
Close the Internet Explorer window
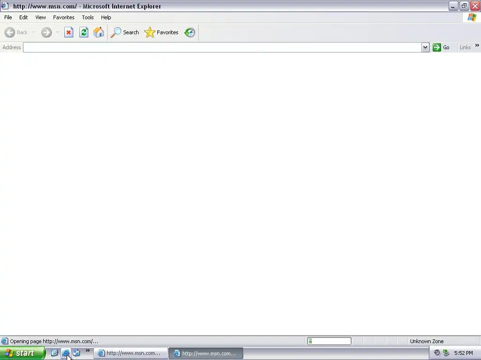point(475,6)
